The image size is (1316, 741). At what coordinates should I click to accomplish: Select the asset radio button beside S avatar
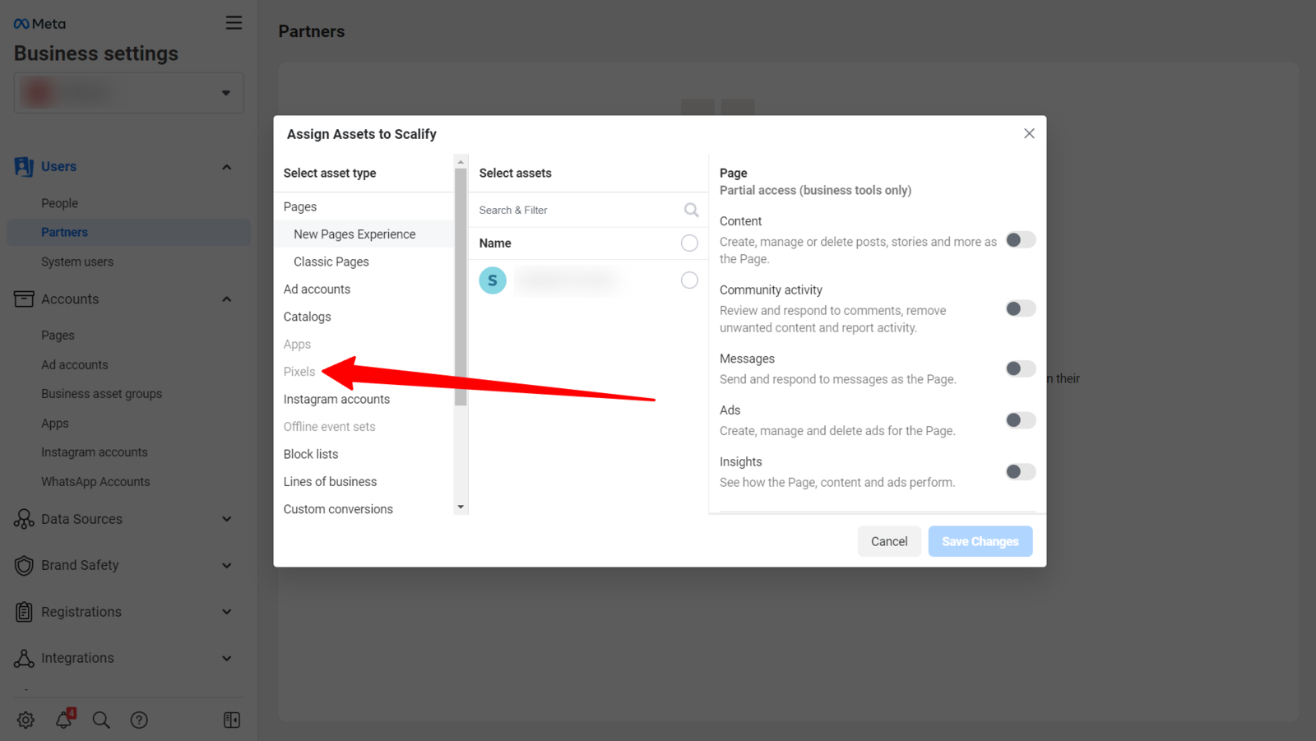pyautogui.click(x=689, y=280)
